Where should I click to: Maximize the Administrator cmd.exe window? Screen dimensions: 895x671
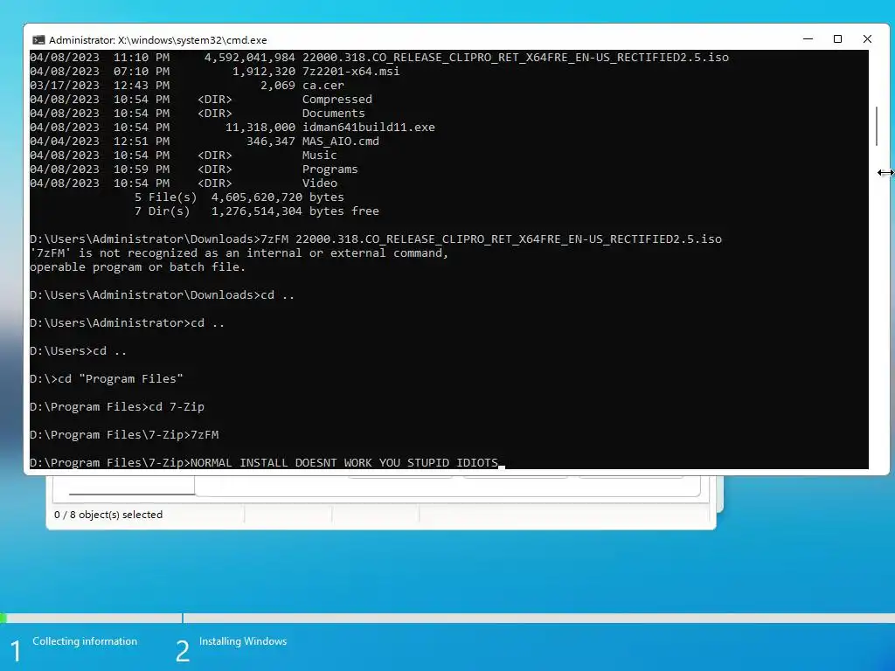click(837, 38)
